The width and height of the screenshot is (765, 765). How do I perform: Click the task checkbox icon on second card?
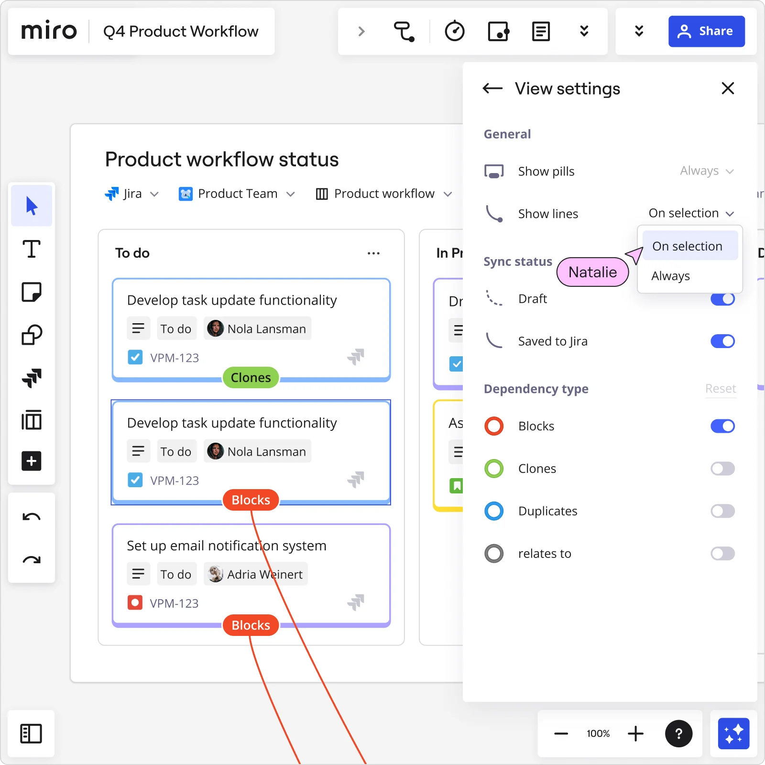[x=135, y=480]
